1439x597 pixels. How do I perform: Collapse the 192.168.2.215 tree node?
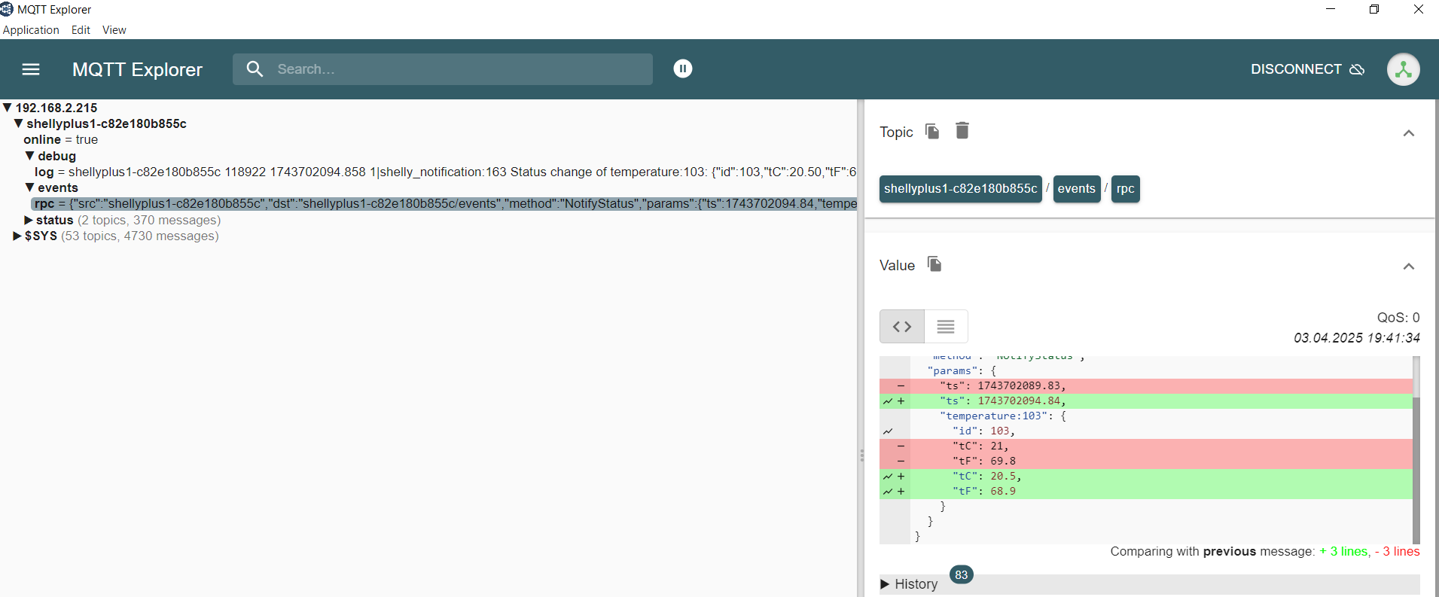[7, 108]
